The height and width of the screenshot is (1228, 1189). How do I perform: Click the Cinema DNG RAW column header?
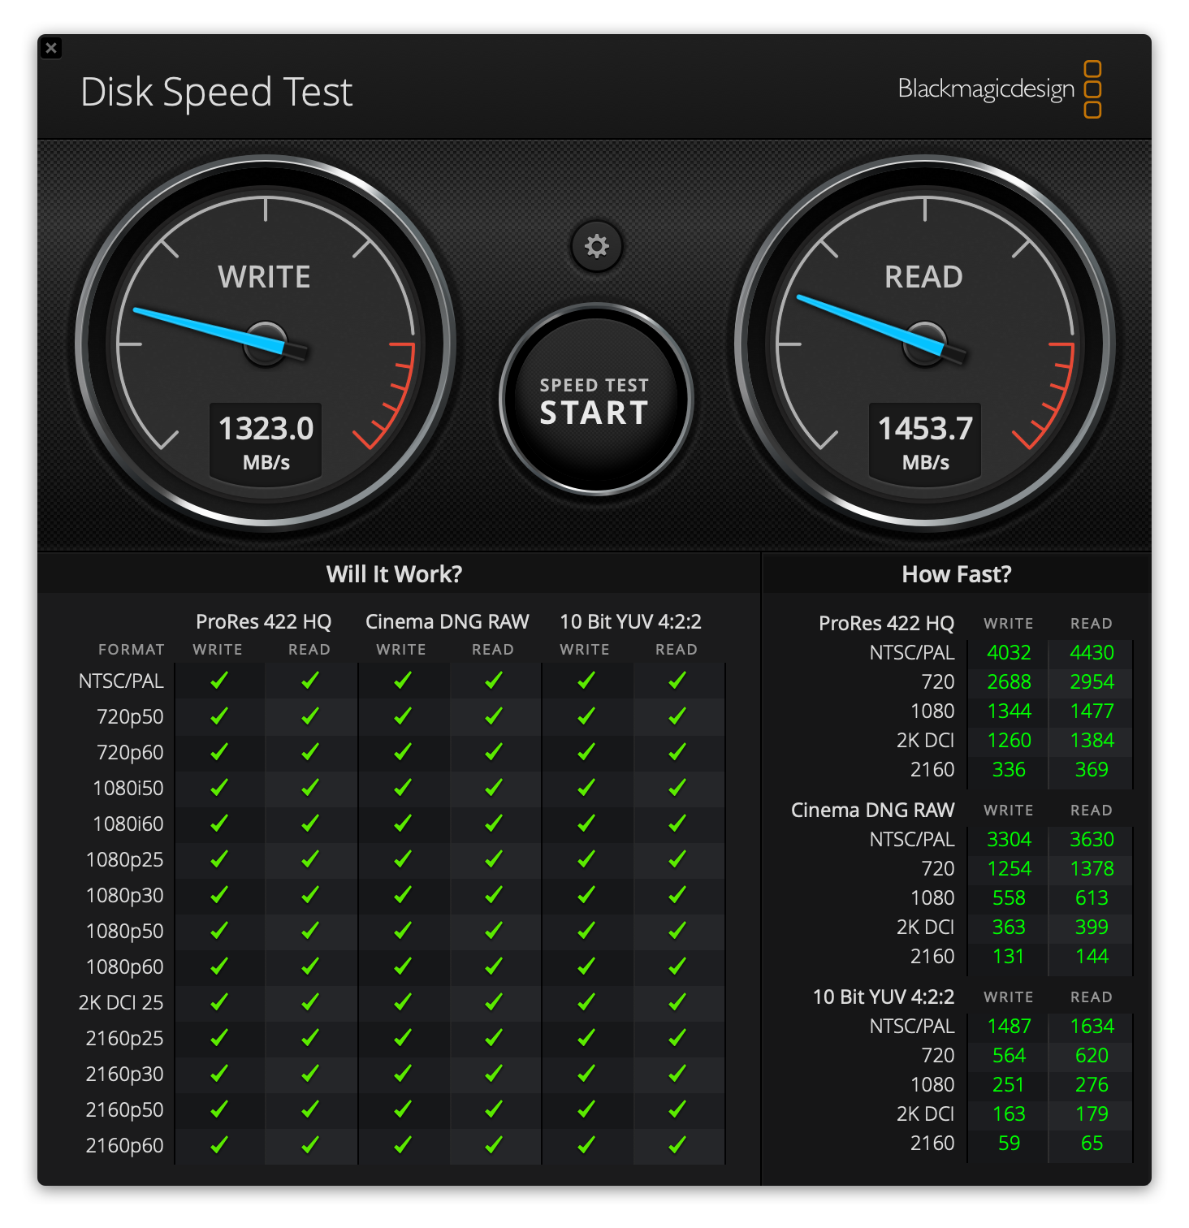[446, 621]
